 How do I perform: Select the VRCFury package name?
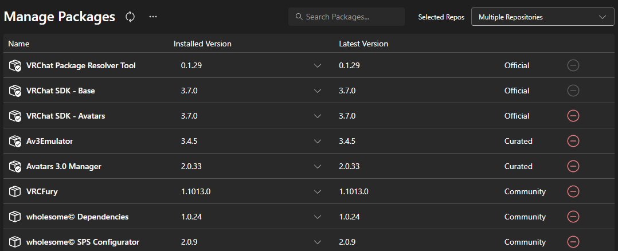[x=42, y=192]
